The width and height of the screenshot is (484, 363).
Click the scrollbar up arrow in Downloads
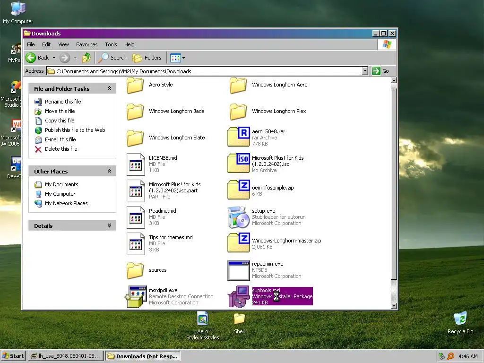coord(394,80)
